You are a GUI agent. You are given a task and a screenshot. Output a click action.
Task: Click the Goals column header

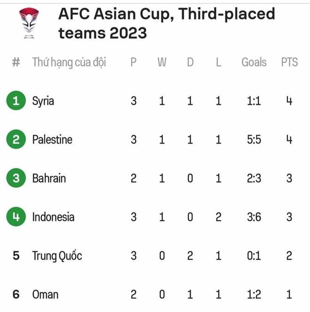click(254, 62)
